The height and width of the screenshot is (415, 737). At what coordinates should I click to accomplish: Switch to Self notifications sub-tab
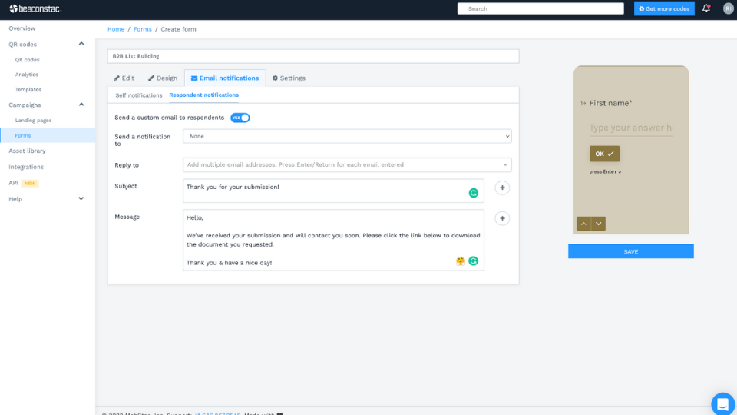(139, 95)
